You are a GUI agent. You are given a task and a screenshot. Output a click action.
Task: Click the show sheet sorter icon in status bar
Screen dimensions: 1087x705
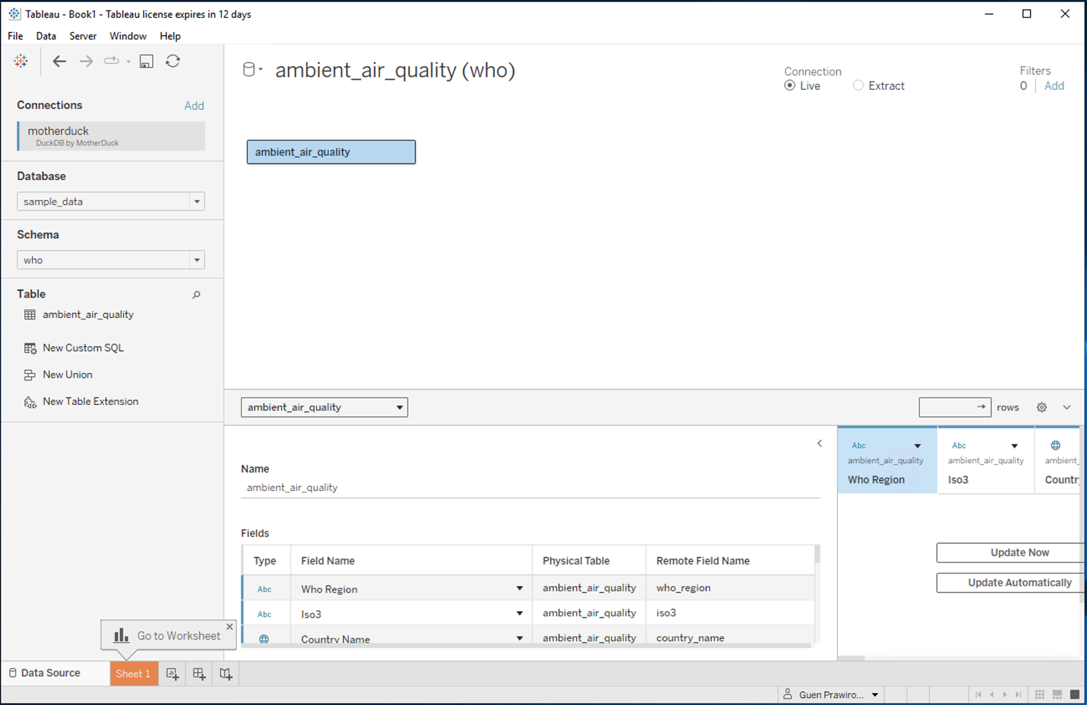[x=1040, y=694]
